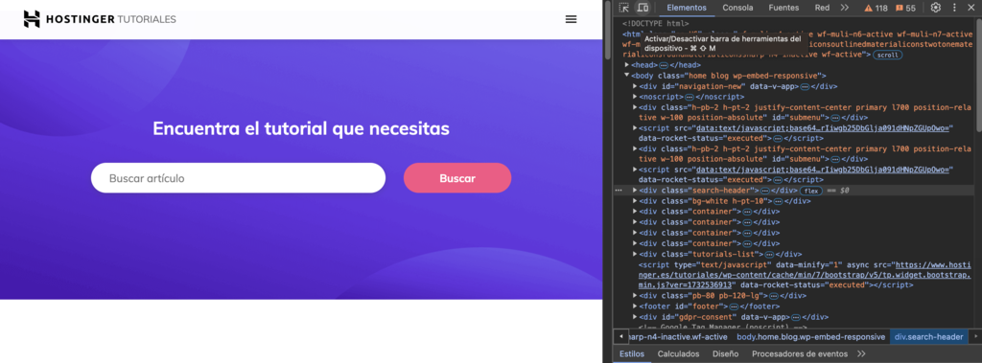
Task: Click the Hostinger logo icon
Action: [32, 19]
